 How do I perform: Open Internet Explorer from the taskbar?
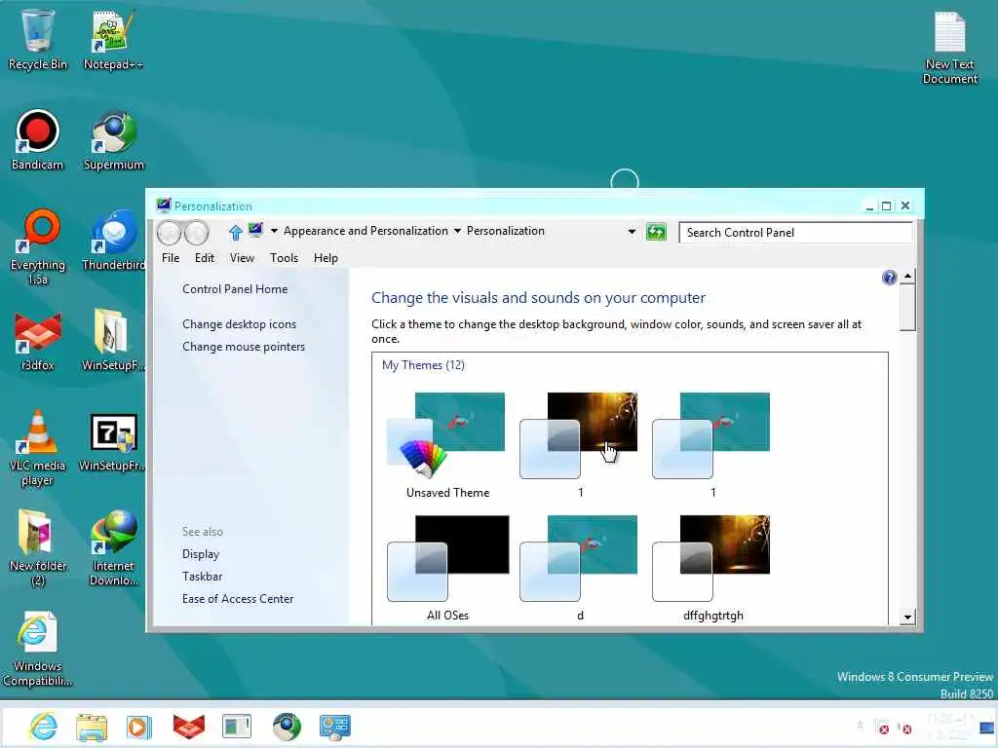[x=44, y=727]
